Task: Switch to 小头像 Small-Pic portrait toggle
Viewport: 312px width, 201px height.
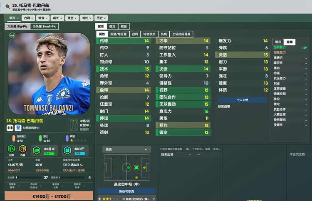Action: 45,26
